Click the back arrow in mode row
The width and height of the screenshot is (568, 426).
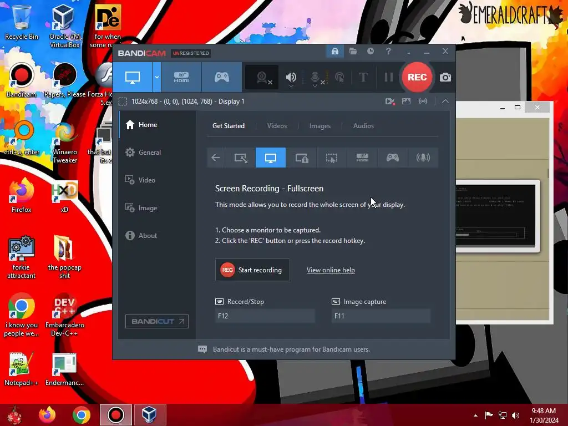click(x=216, y=158)
